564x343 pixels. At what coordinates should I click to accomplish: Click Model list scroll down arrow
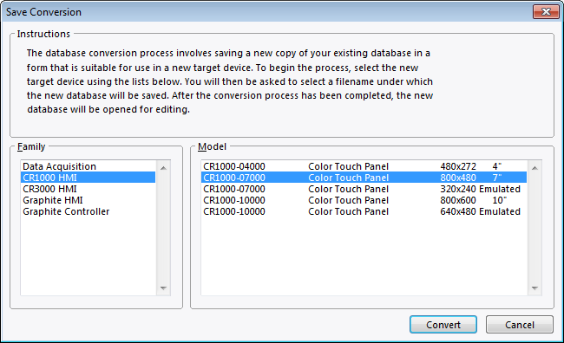tap(534, 288)
